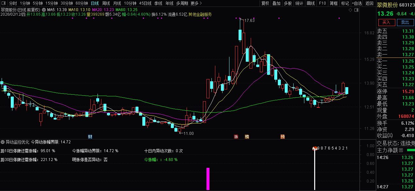This screenshot has height=191, width=415.
Task: Click the 987654321 countdown marker
Action: [331, 148]
